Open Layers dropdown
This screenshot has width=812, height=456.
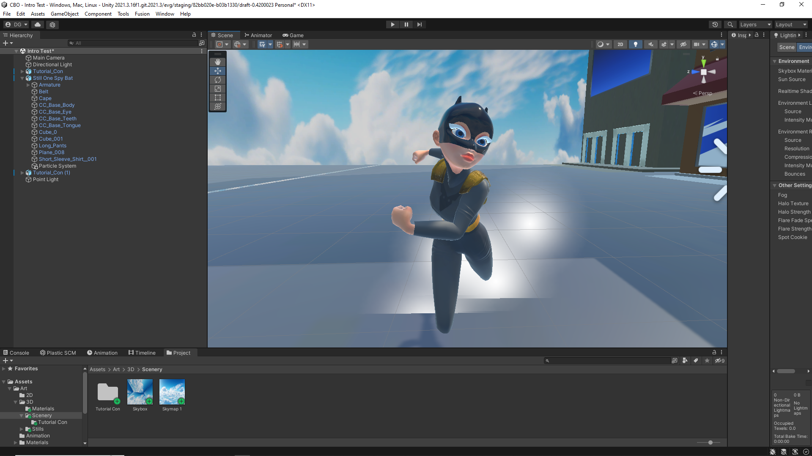755,24
